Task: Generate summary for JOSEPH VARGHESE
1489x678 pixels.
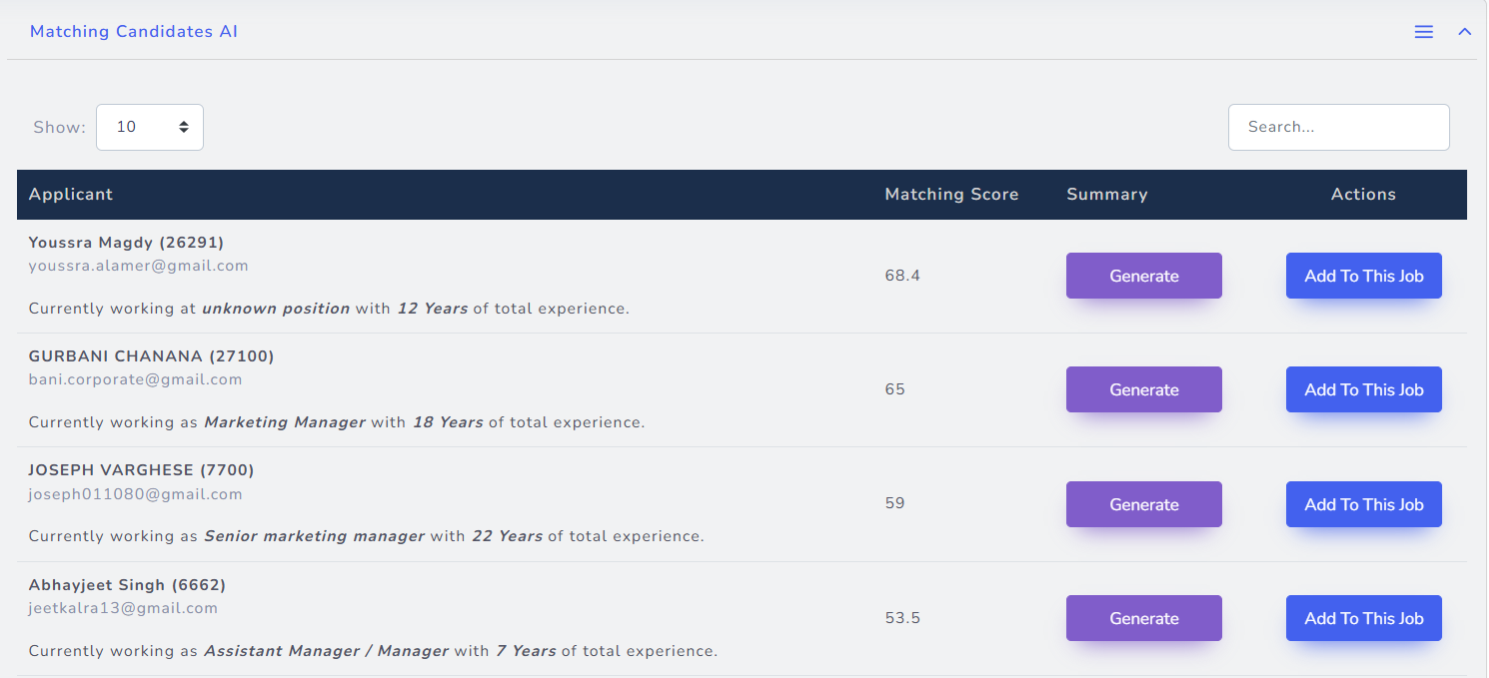Action: click(x=1143, y=504)
